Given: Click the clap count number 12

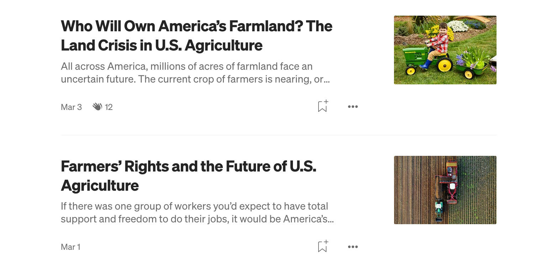Looking at the screenshot, I should 109,107.
